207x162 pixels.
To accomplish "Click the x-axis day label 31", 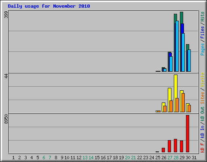I will (x=194, y=158).
